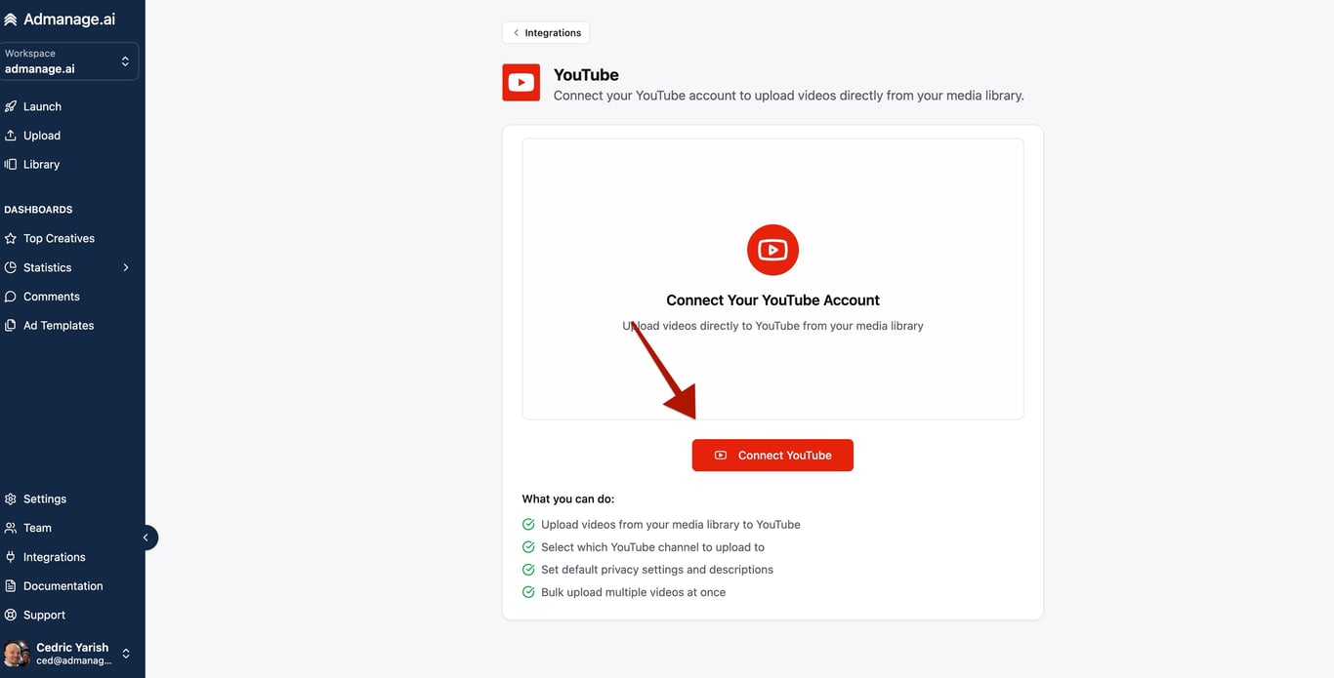This screenshot has height=678, width=1334.
Task: Click the Documentation file icon
Action: pyautogui.click(x=11, y=586)
